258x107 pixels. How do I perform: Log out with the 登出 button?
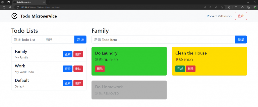(241, 16)
